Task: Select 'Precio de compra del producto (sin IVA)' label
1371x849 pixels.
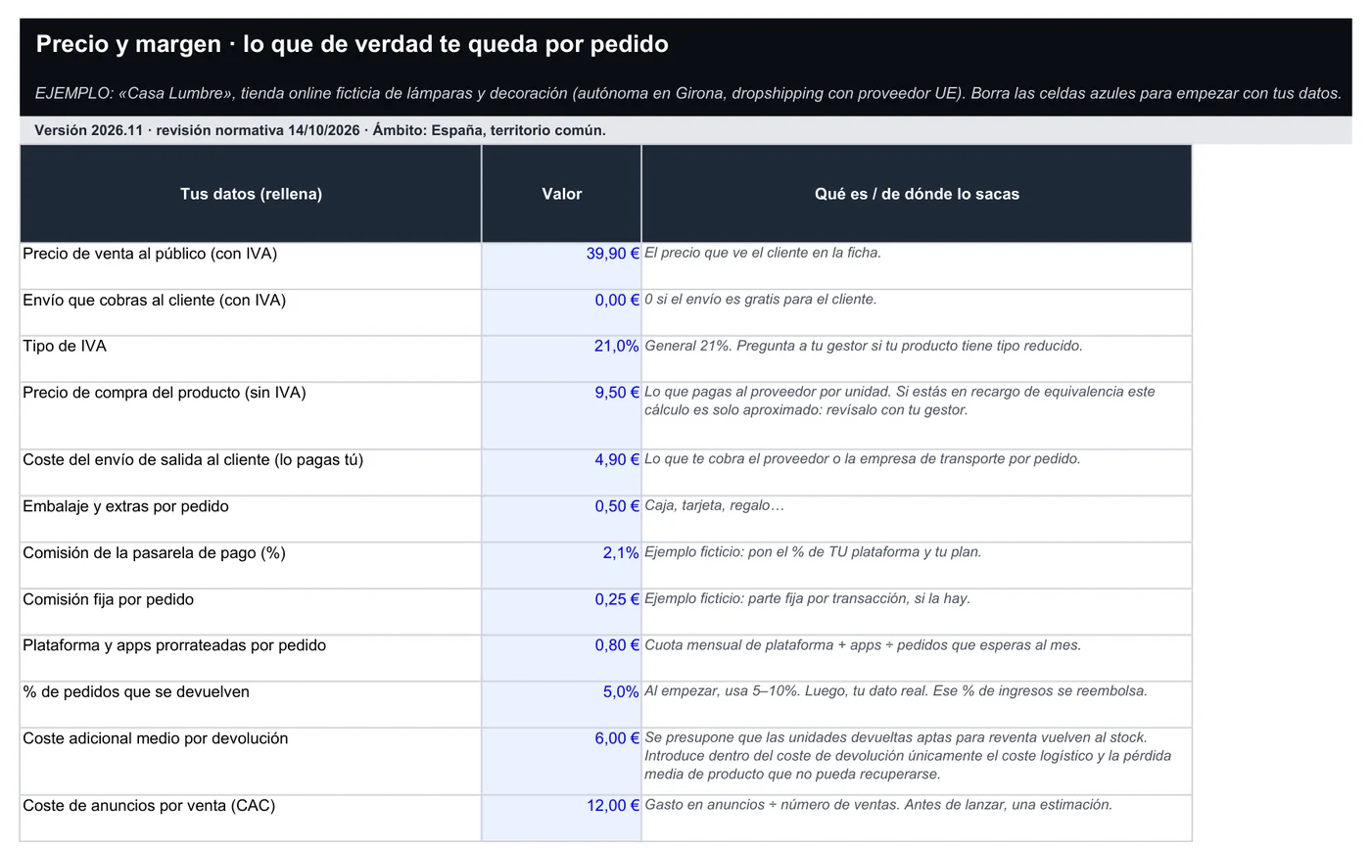Action: pos(165,393)
